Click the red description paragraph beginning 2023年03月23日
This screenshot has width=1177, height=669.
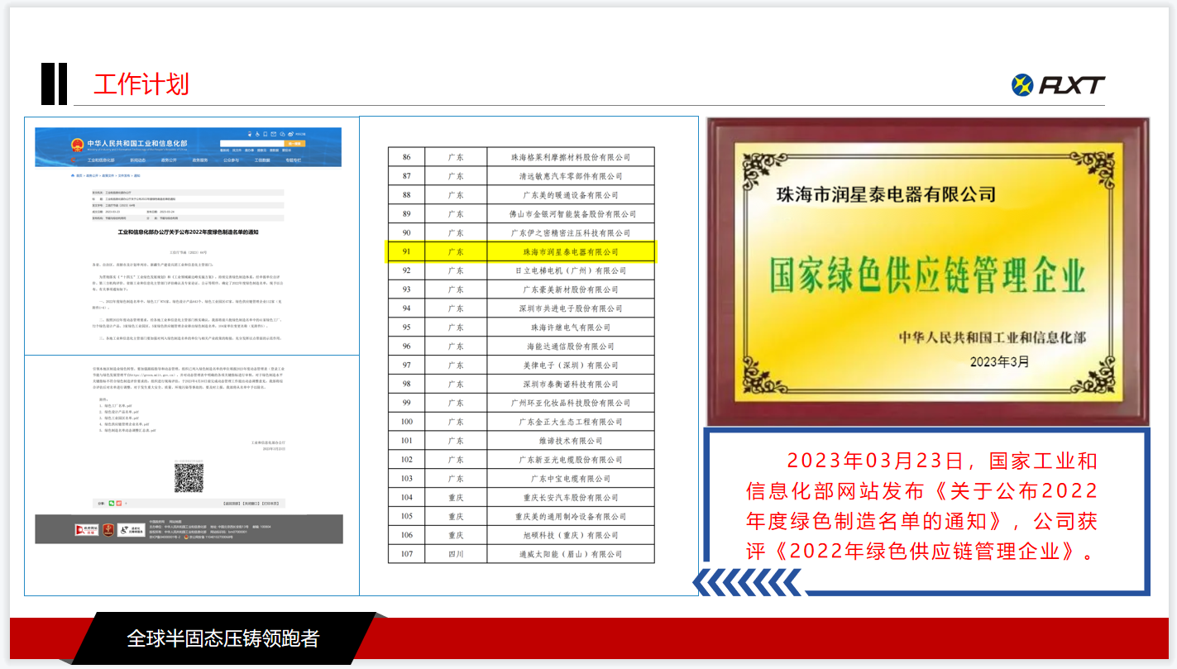coord(921,506)
